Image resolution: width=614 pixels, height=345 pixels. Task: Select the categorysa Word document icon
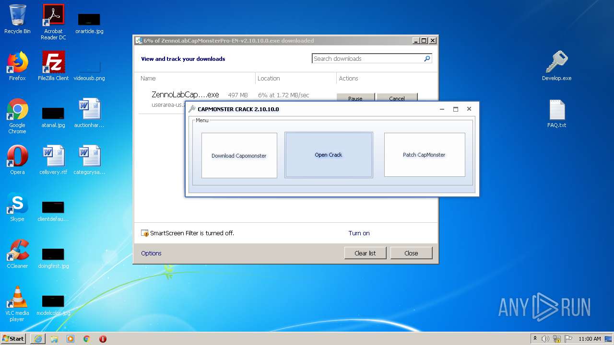pyautogui.click(x=89, y=160)
